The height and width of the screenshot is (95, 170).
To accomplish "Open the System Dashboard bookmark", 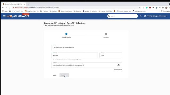I will click(65, 11).
